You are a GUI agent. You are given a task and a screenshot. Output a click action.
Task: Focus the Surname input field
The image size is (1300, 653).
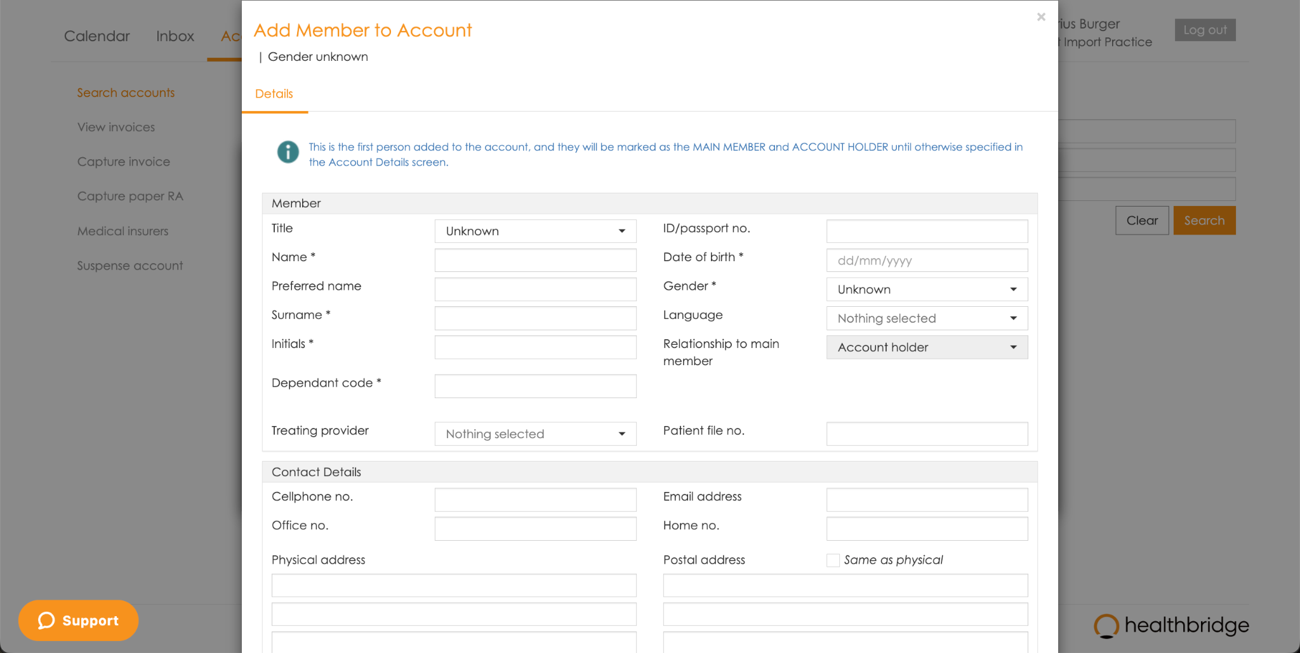pos(535,318)
